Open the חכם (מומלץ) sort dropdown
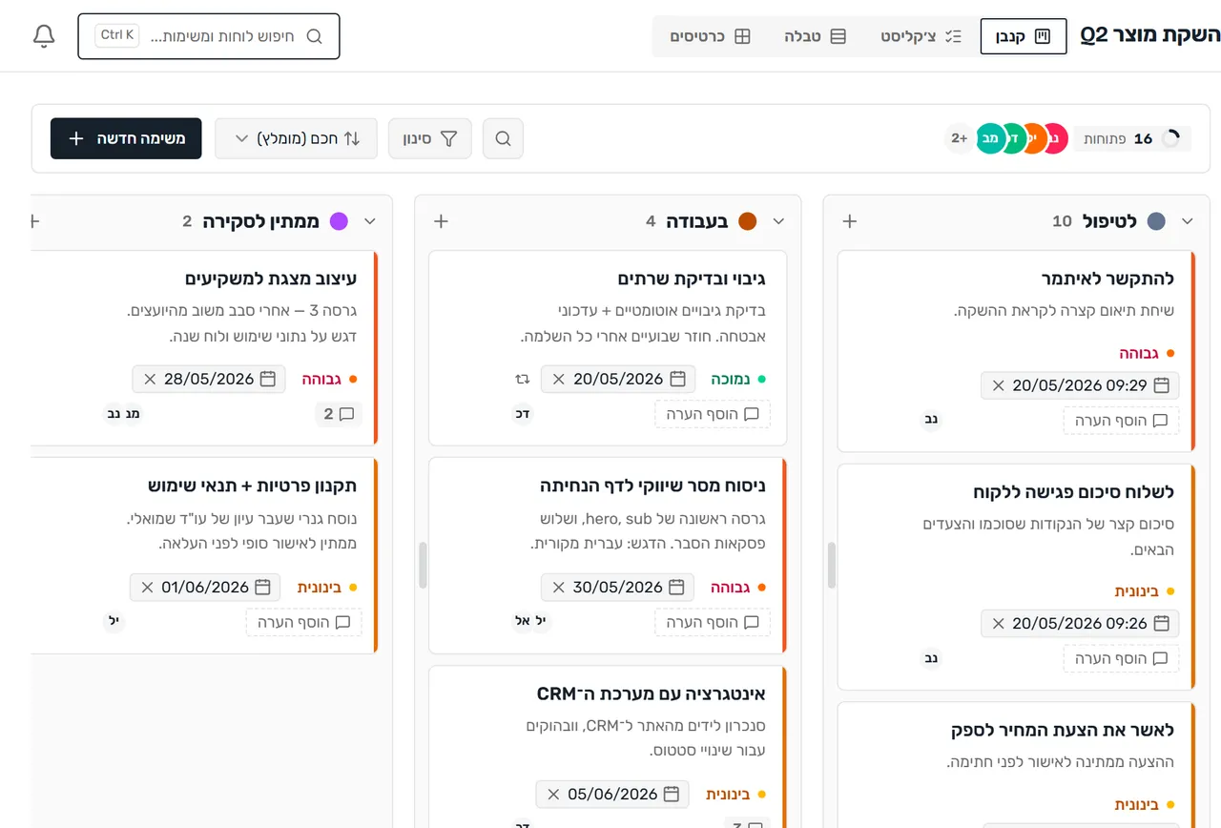 pyautogui.click(x=296, y=138)
